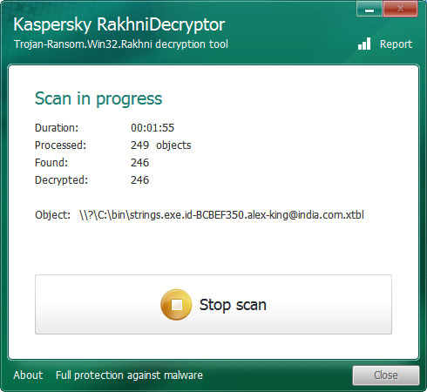
Task: Click the Kaspersky RakhniDecryptor title text
Action: point(119,24)
